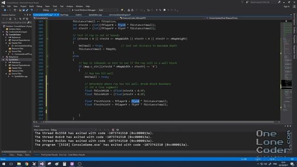The image size is (297, 167).
Task: Open the Calculator app from the taskbar
Action: coord(65,164)
